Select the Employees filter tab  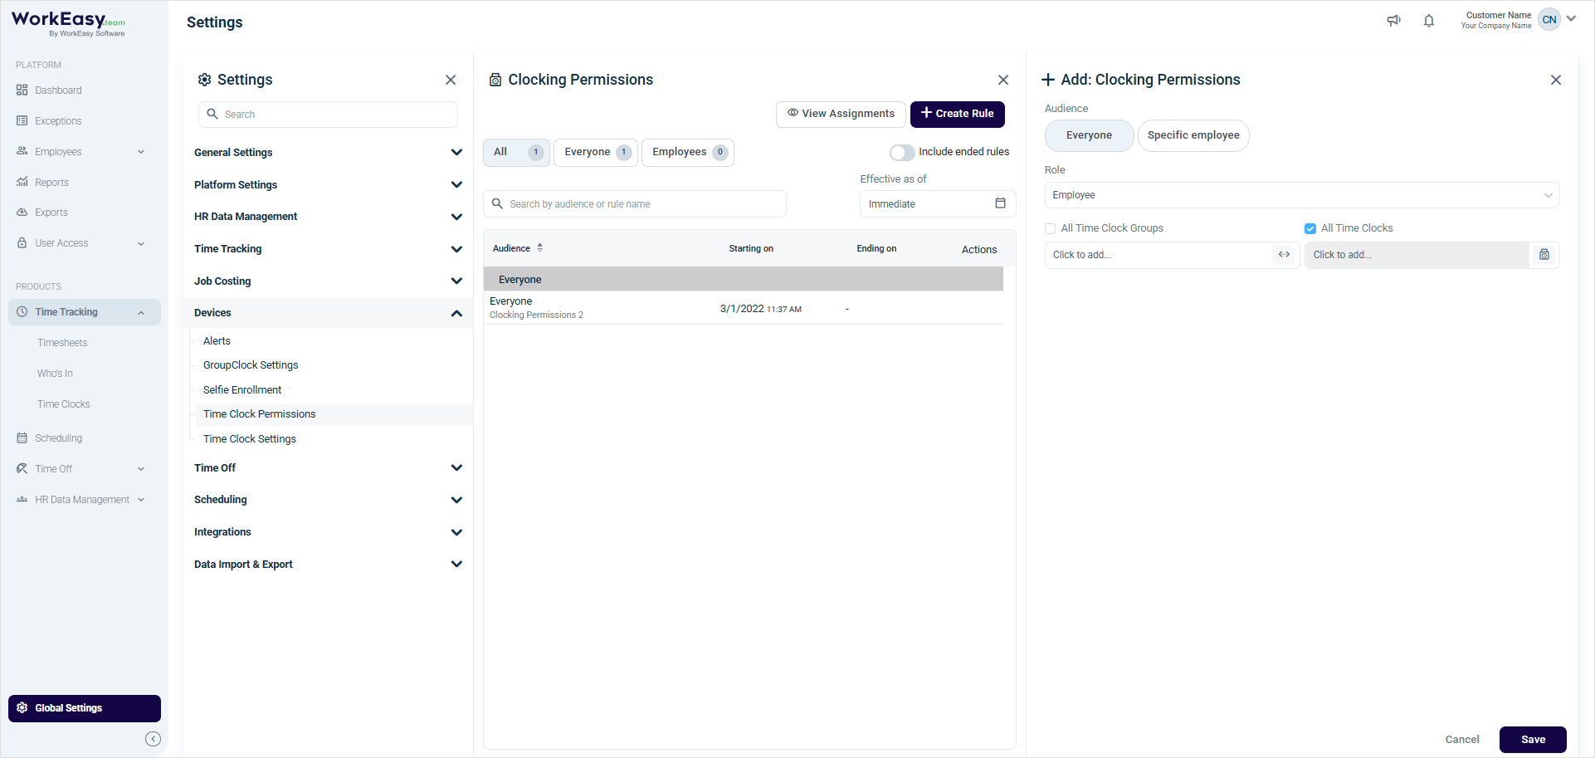tap(688, 153)
